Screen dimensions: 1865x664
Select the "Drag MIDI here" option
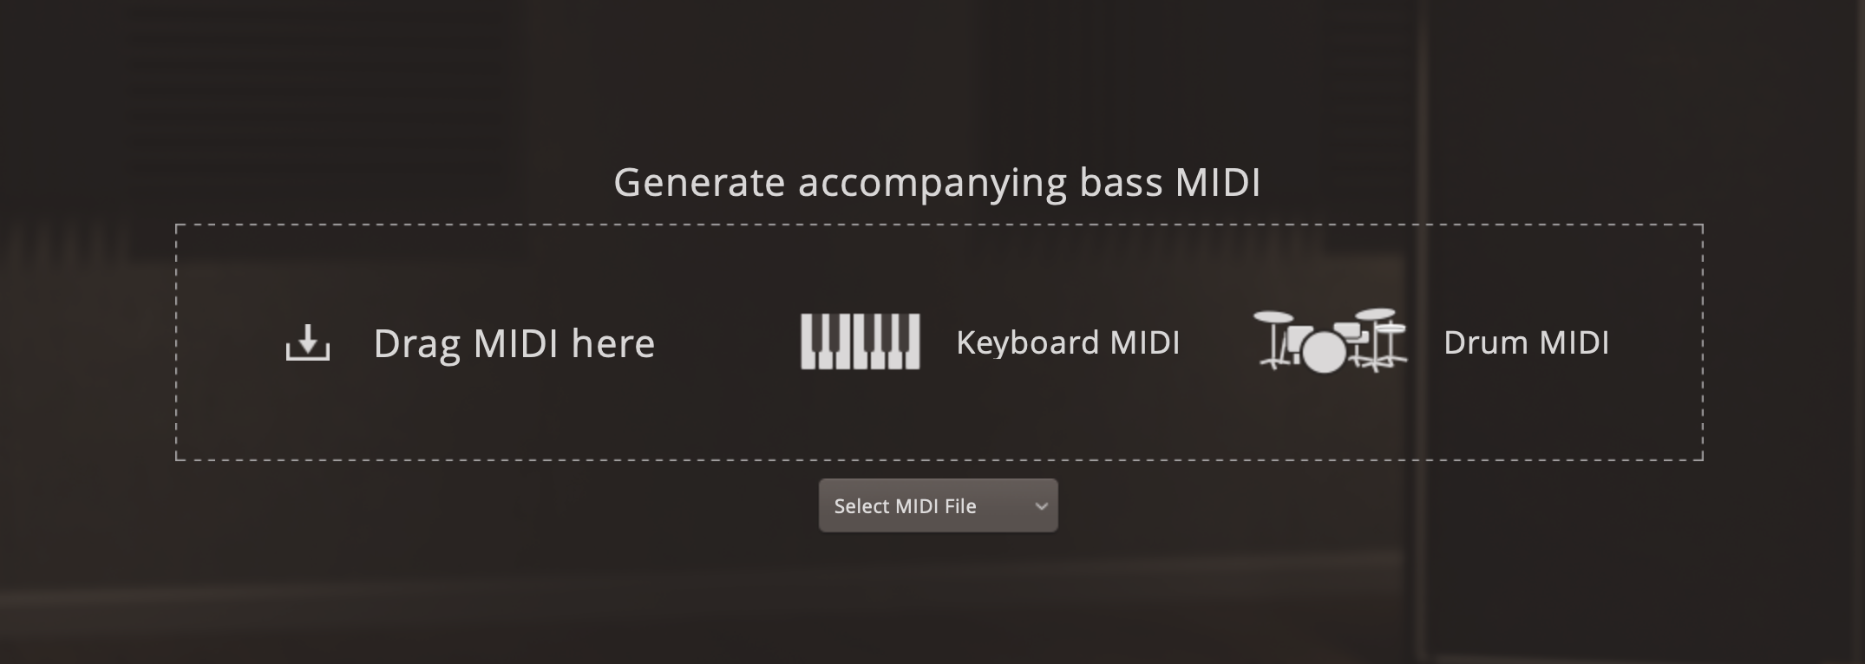tap(514, 343)
